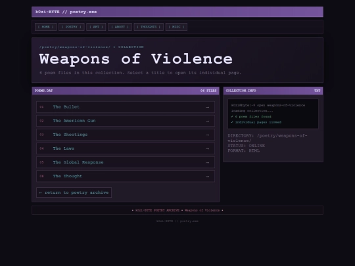
Task: Click 'individual pages linked' terminal line
Action: (x=256, y=122)
